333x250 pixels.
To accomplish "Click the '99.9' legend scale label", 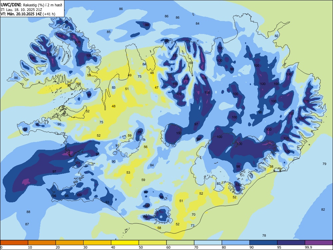I will [x=308, y=247].
